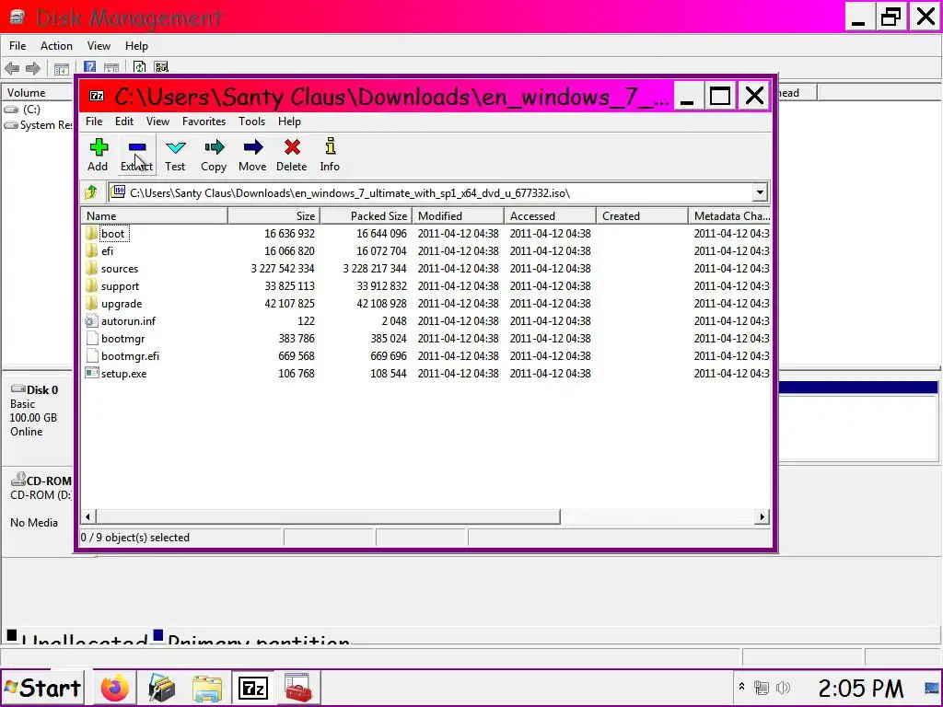Click the 7z icon in the title bar
The image size is (943, 707).
[x=96, y=96]
